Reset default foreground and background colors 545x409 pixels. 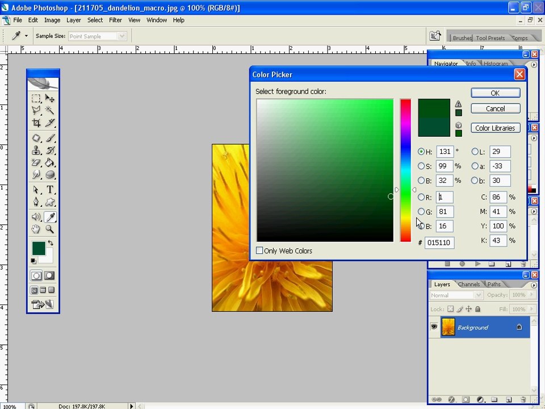(33, 261)
